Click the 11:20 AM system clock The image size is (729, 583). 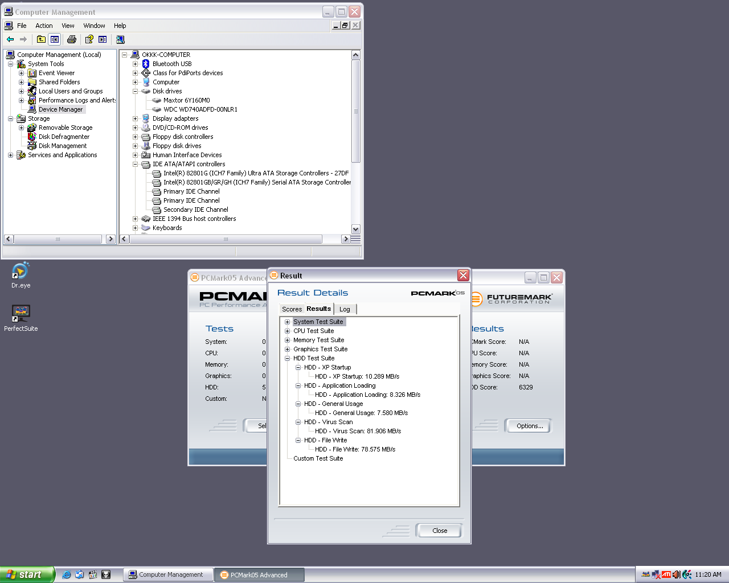tap(708, 574)
